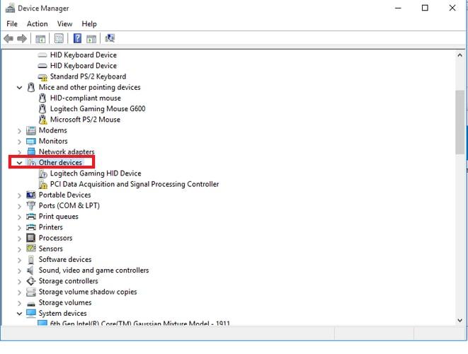Click the scrollbar down arrow
The image size is (468, 354).
(460, 320)
